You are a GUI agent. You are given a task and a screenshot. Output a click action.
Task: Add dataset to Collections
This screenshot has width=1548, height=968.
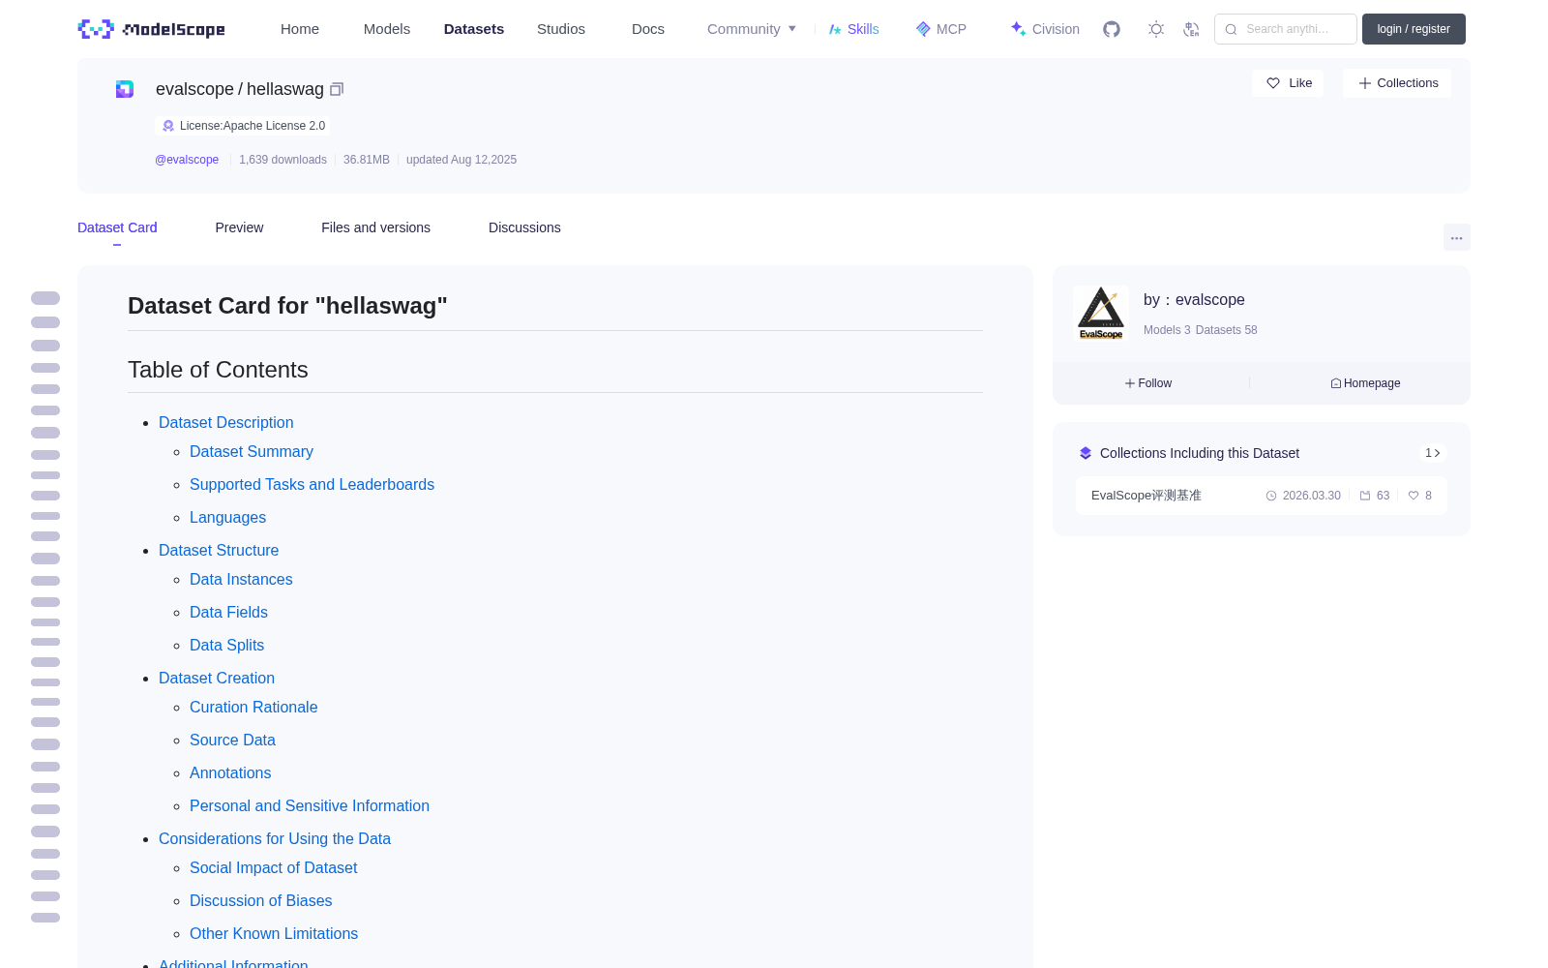1397,83
